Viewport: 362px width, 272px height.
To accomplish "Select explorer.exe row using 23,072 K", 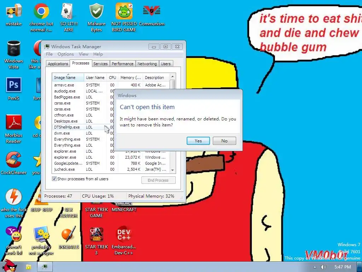I will pyautogui.click(x=110, y=157).
